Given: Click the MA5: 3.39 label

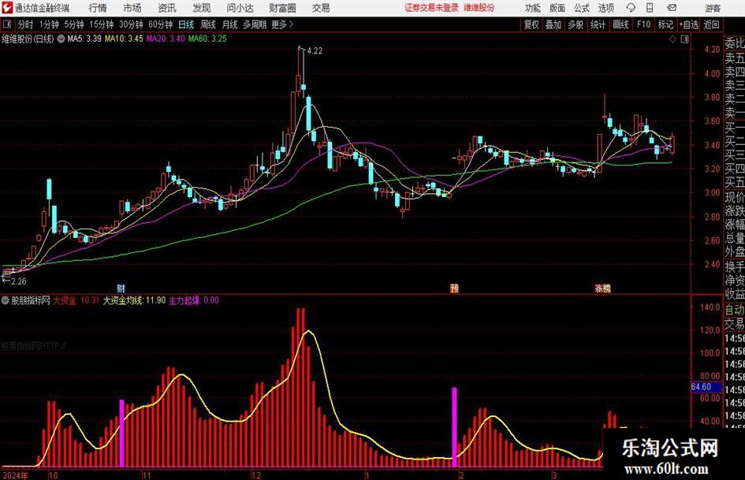Looking at the screenshot, I should pos(84,39).
